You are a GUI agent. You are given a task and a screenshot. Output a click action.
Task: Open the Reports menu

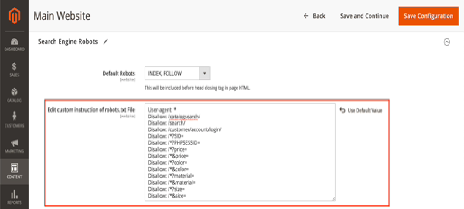(x=14, y=197)
